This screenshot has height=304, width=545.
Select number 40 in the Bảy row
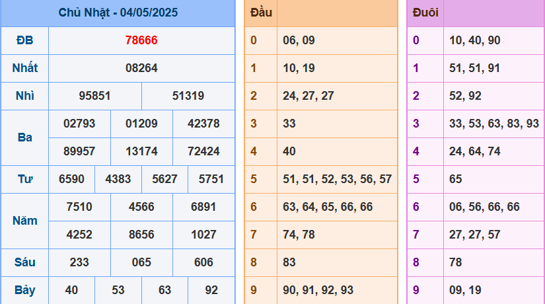tap(71, 290)
